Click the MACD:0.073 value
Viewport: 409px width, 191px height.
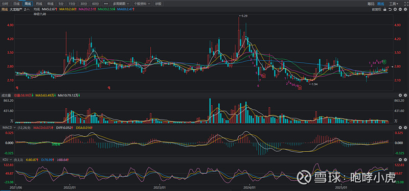pos(42,128)
